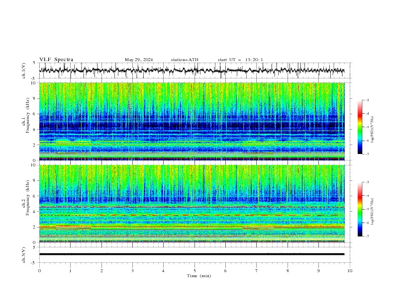Click the ch.2 color scale bar
Viewport: 394px width, 304px height.
(x=360, y=209)
